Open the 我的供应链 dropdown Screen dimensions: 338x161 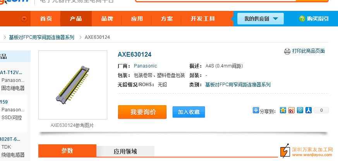click(261, 19)
